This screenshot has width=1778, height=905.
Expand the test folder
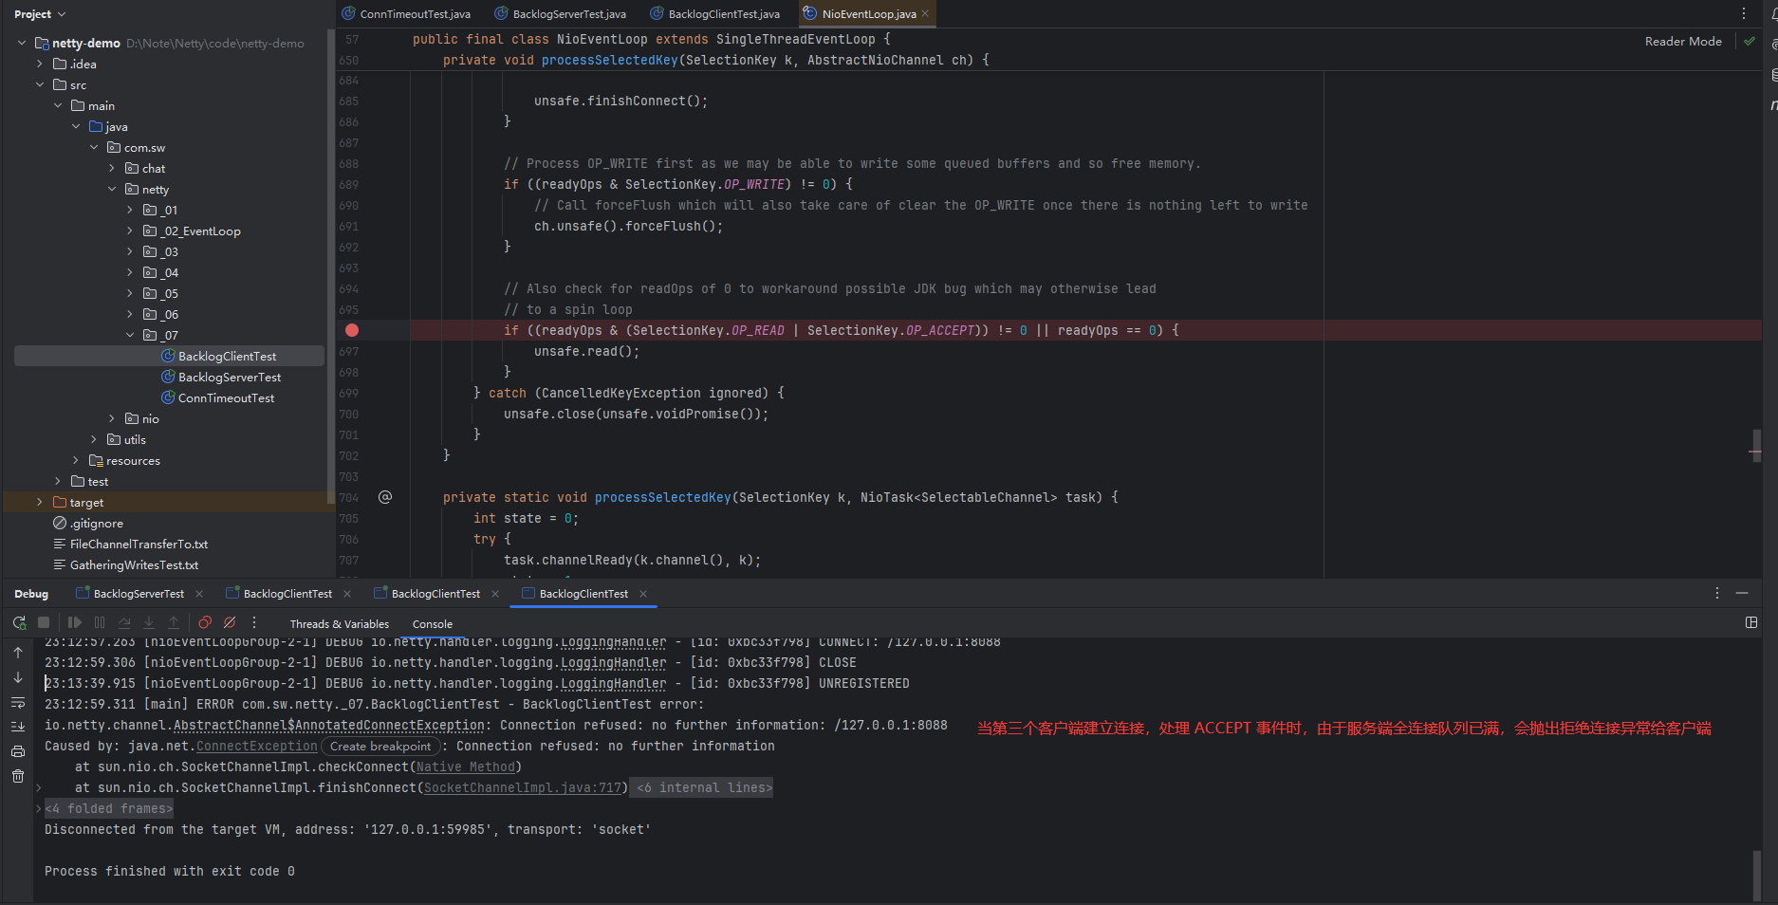coord(58,481)
